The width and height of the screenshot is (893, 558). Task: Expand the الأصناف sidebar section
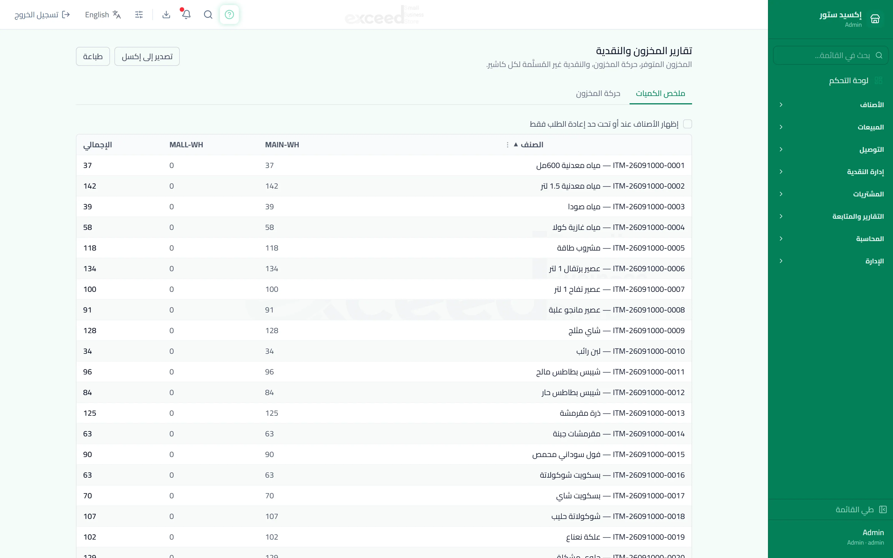[830, 105]
